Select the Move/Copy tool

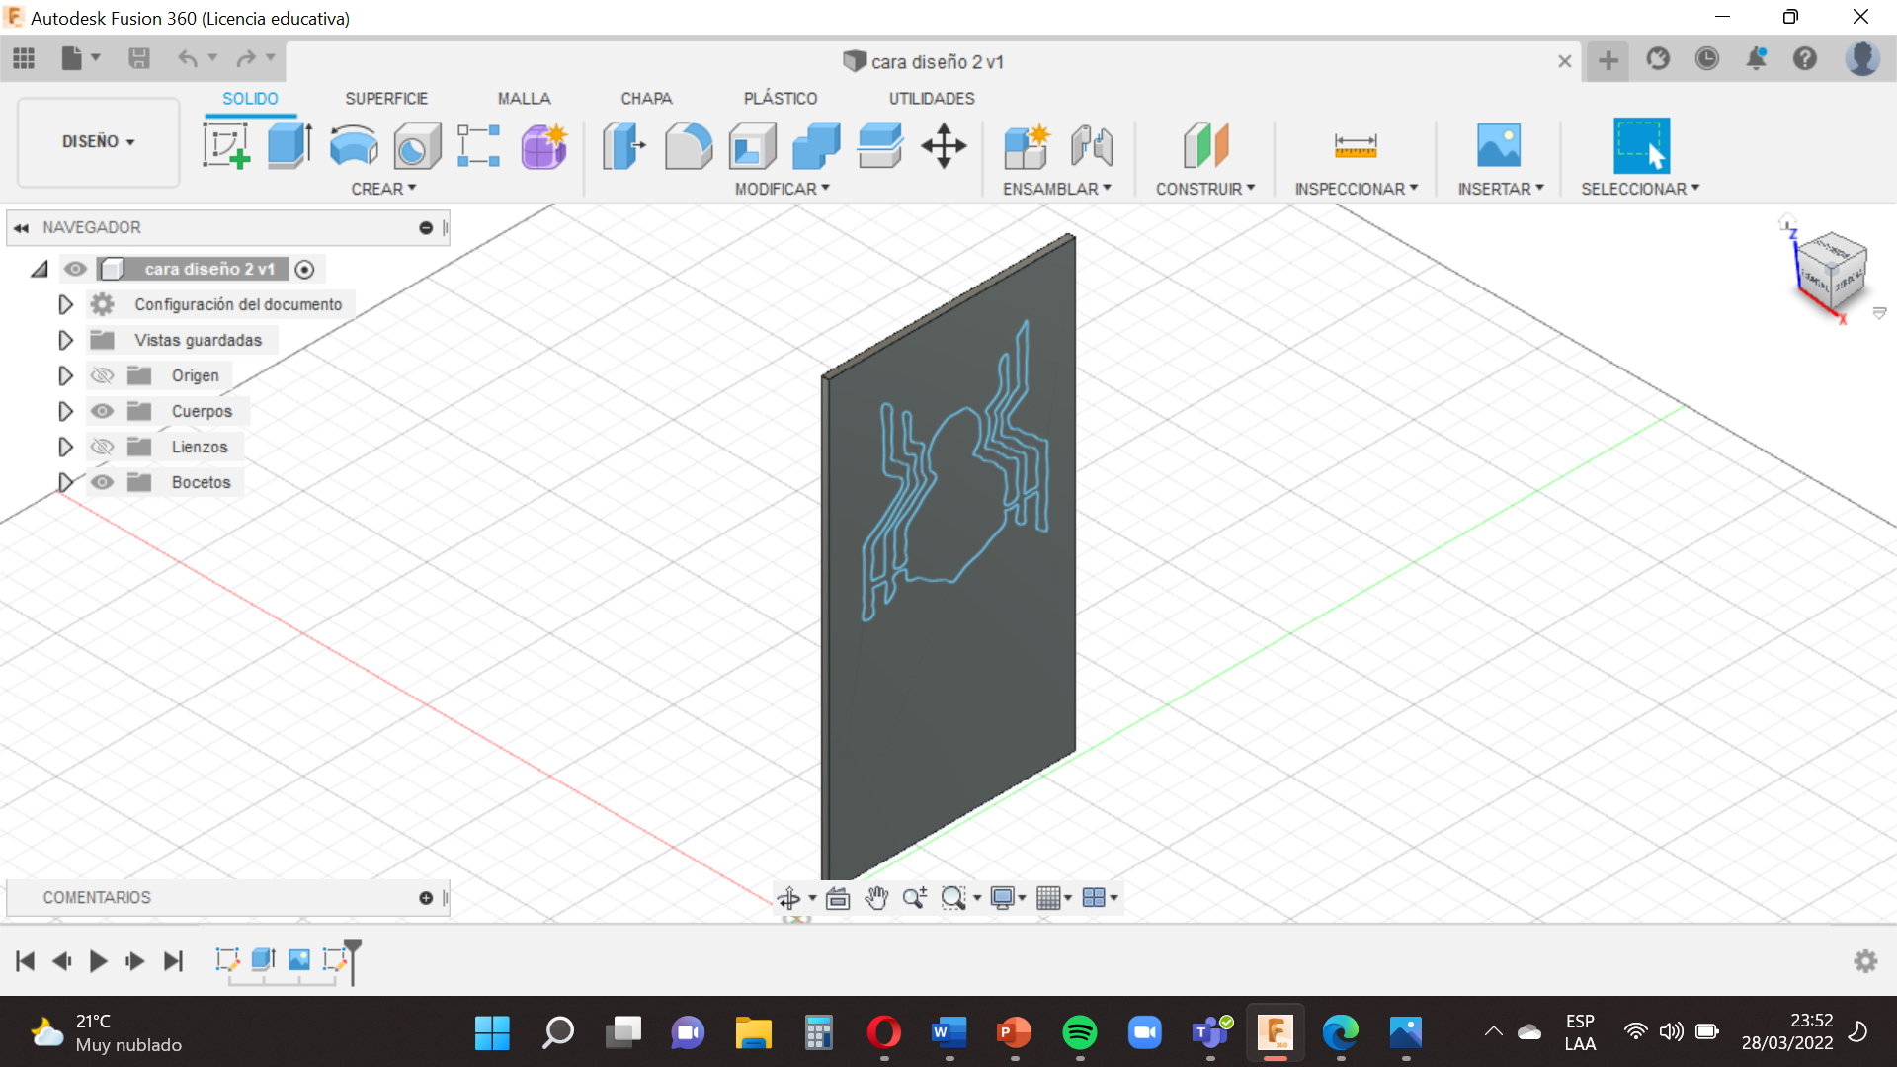[x=944, y=146]
